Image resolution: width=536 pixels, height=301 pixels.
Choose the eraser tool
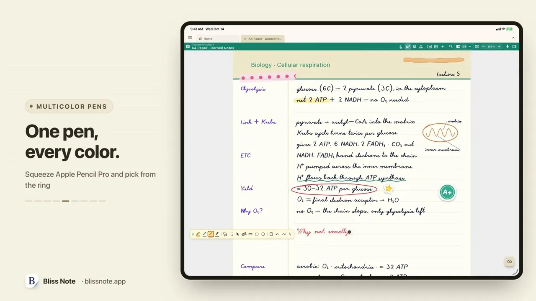pos(225,234)
